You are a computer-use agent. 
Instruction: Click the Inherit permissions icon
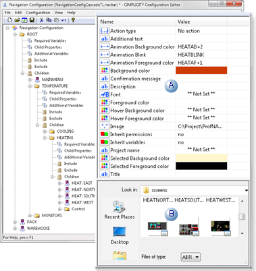coord(104,134)
